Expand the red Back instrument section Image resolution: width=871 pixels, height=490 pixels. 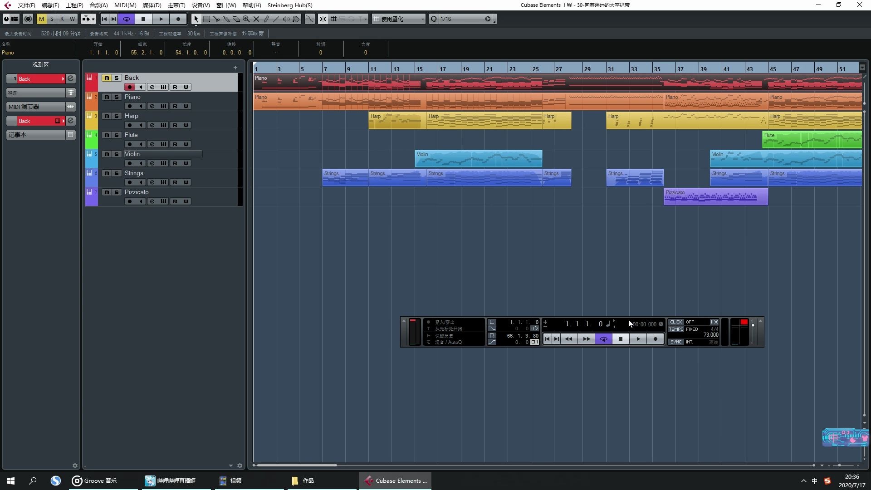(41, 121)
